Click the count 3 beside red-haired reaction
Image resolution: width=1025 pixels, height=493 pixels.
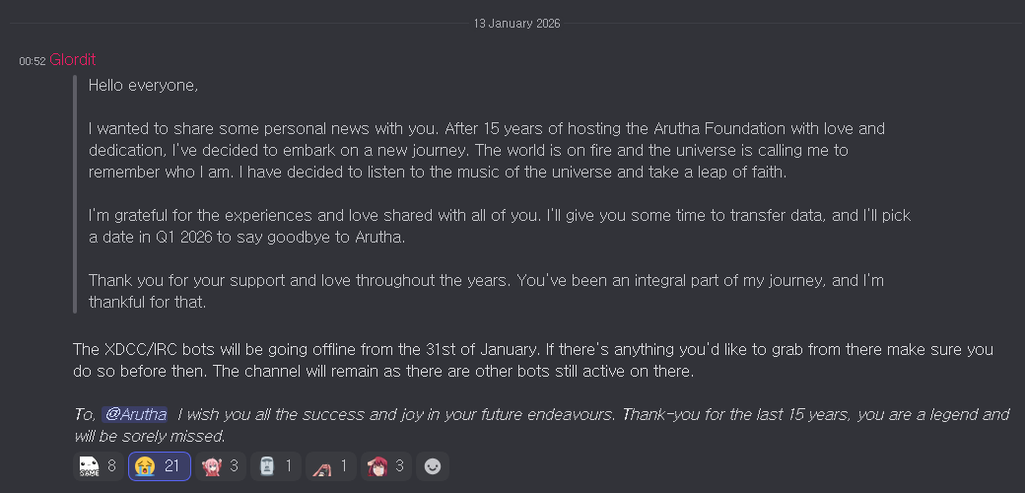point(400,466)
